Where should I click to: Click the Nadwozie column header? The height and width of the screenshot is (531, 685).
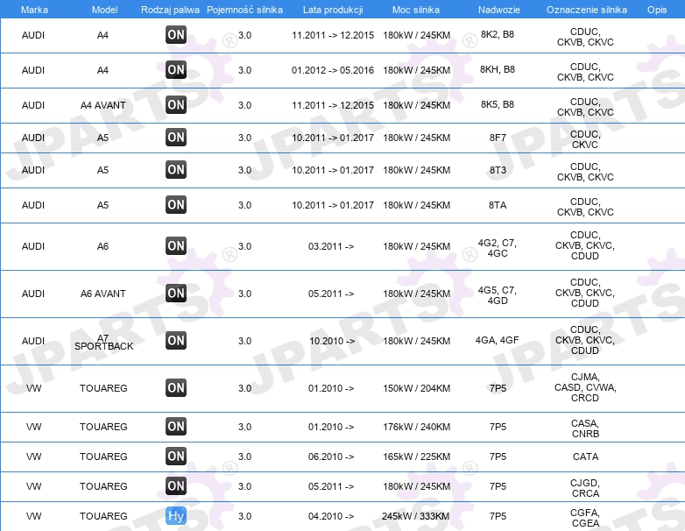coord(499,10)
